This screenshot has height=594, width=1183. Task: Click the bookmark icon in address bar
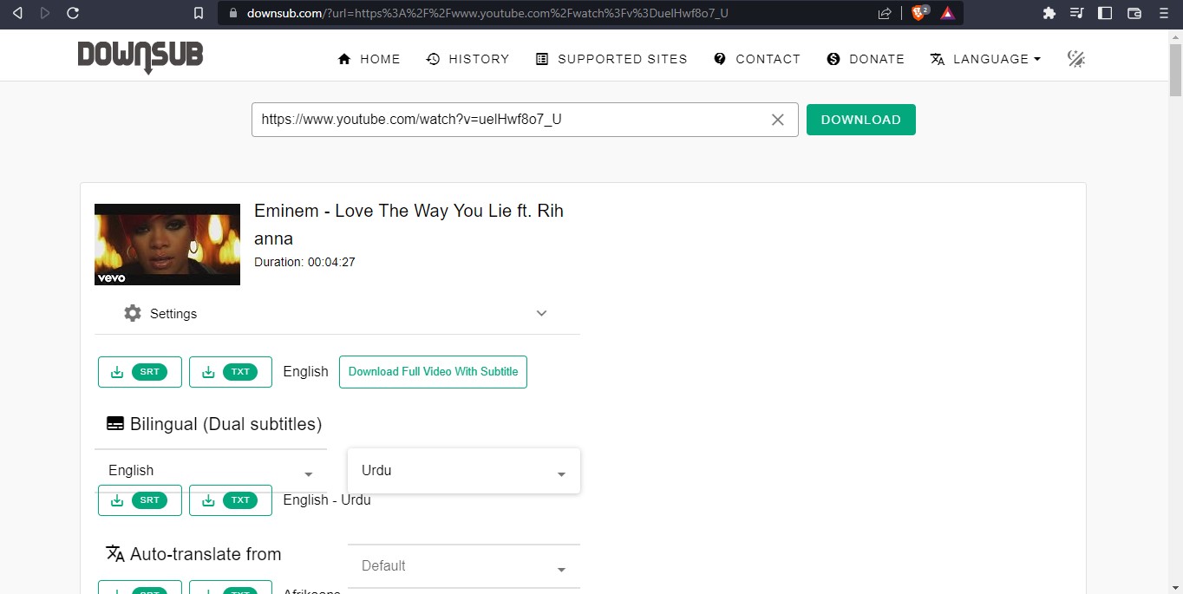tap(199, 13)
